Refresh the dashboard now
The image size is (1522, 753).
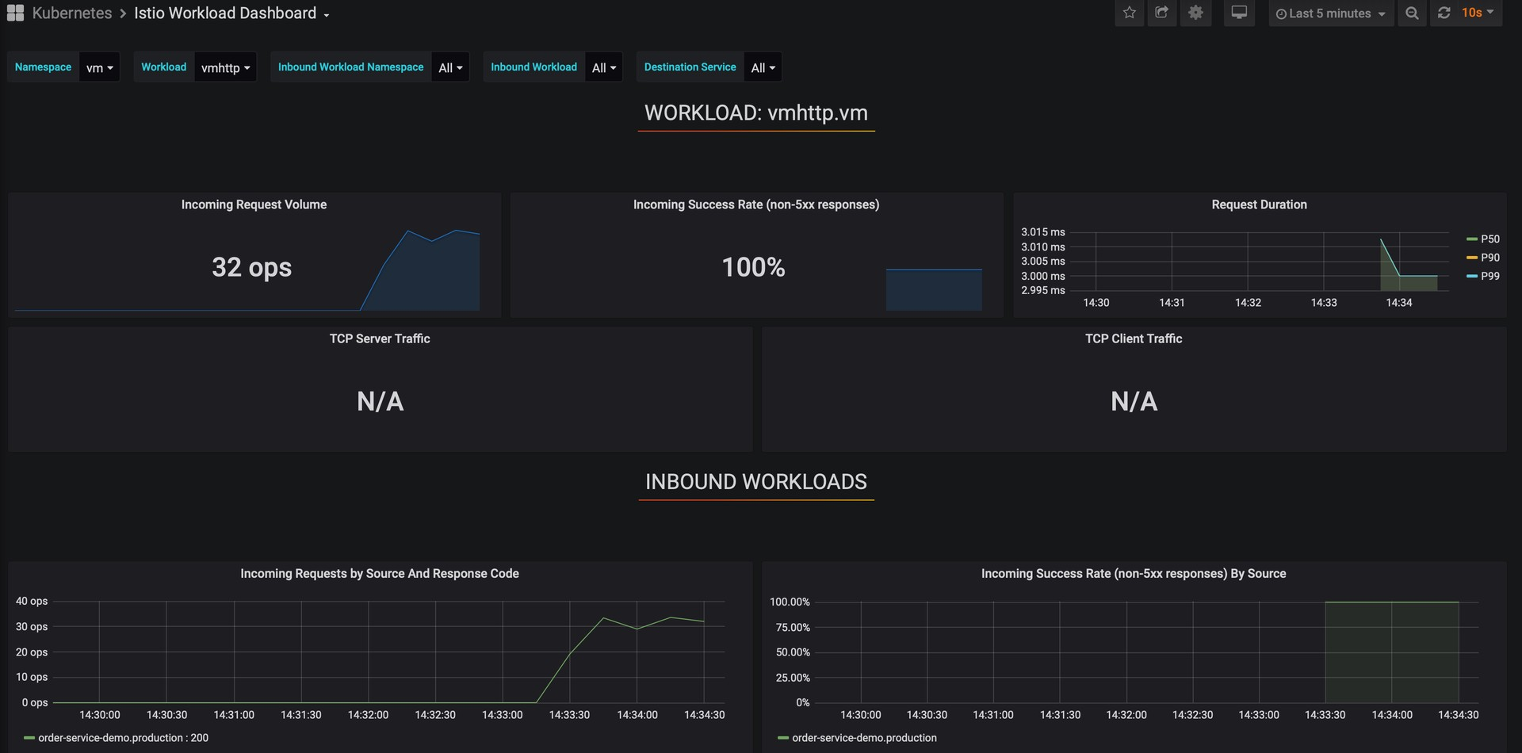(1444, 13)
